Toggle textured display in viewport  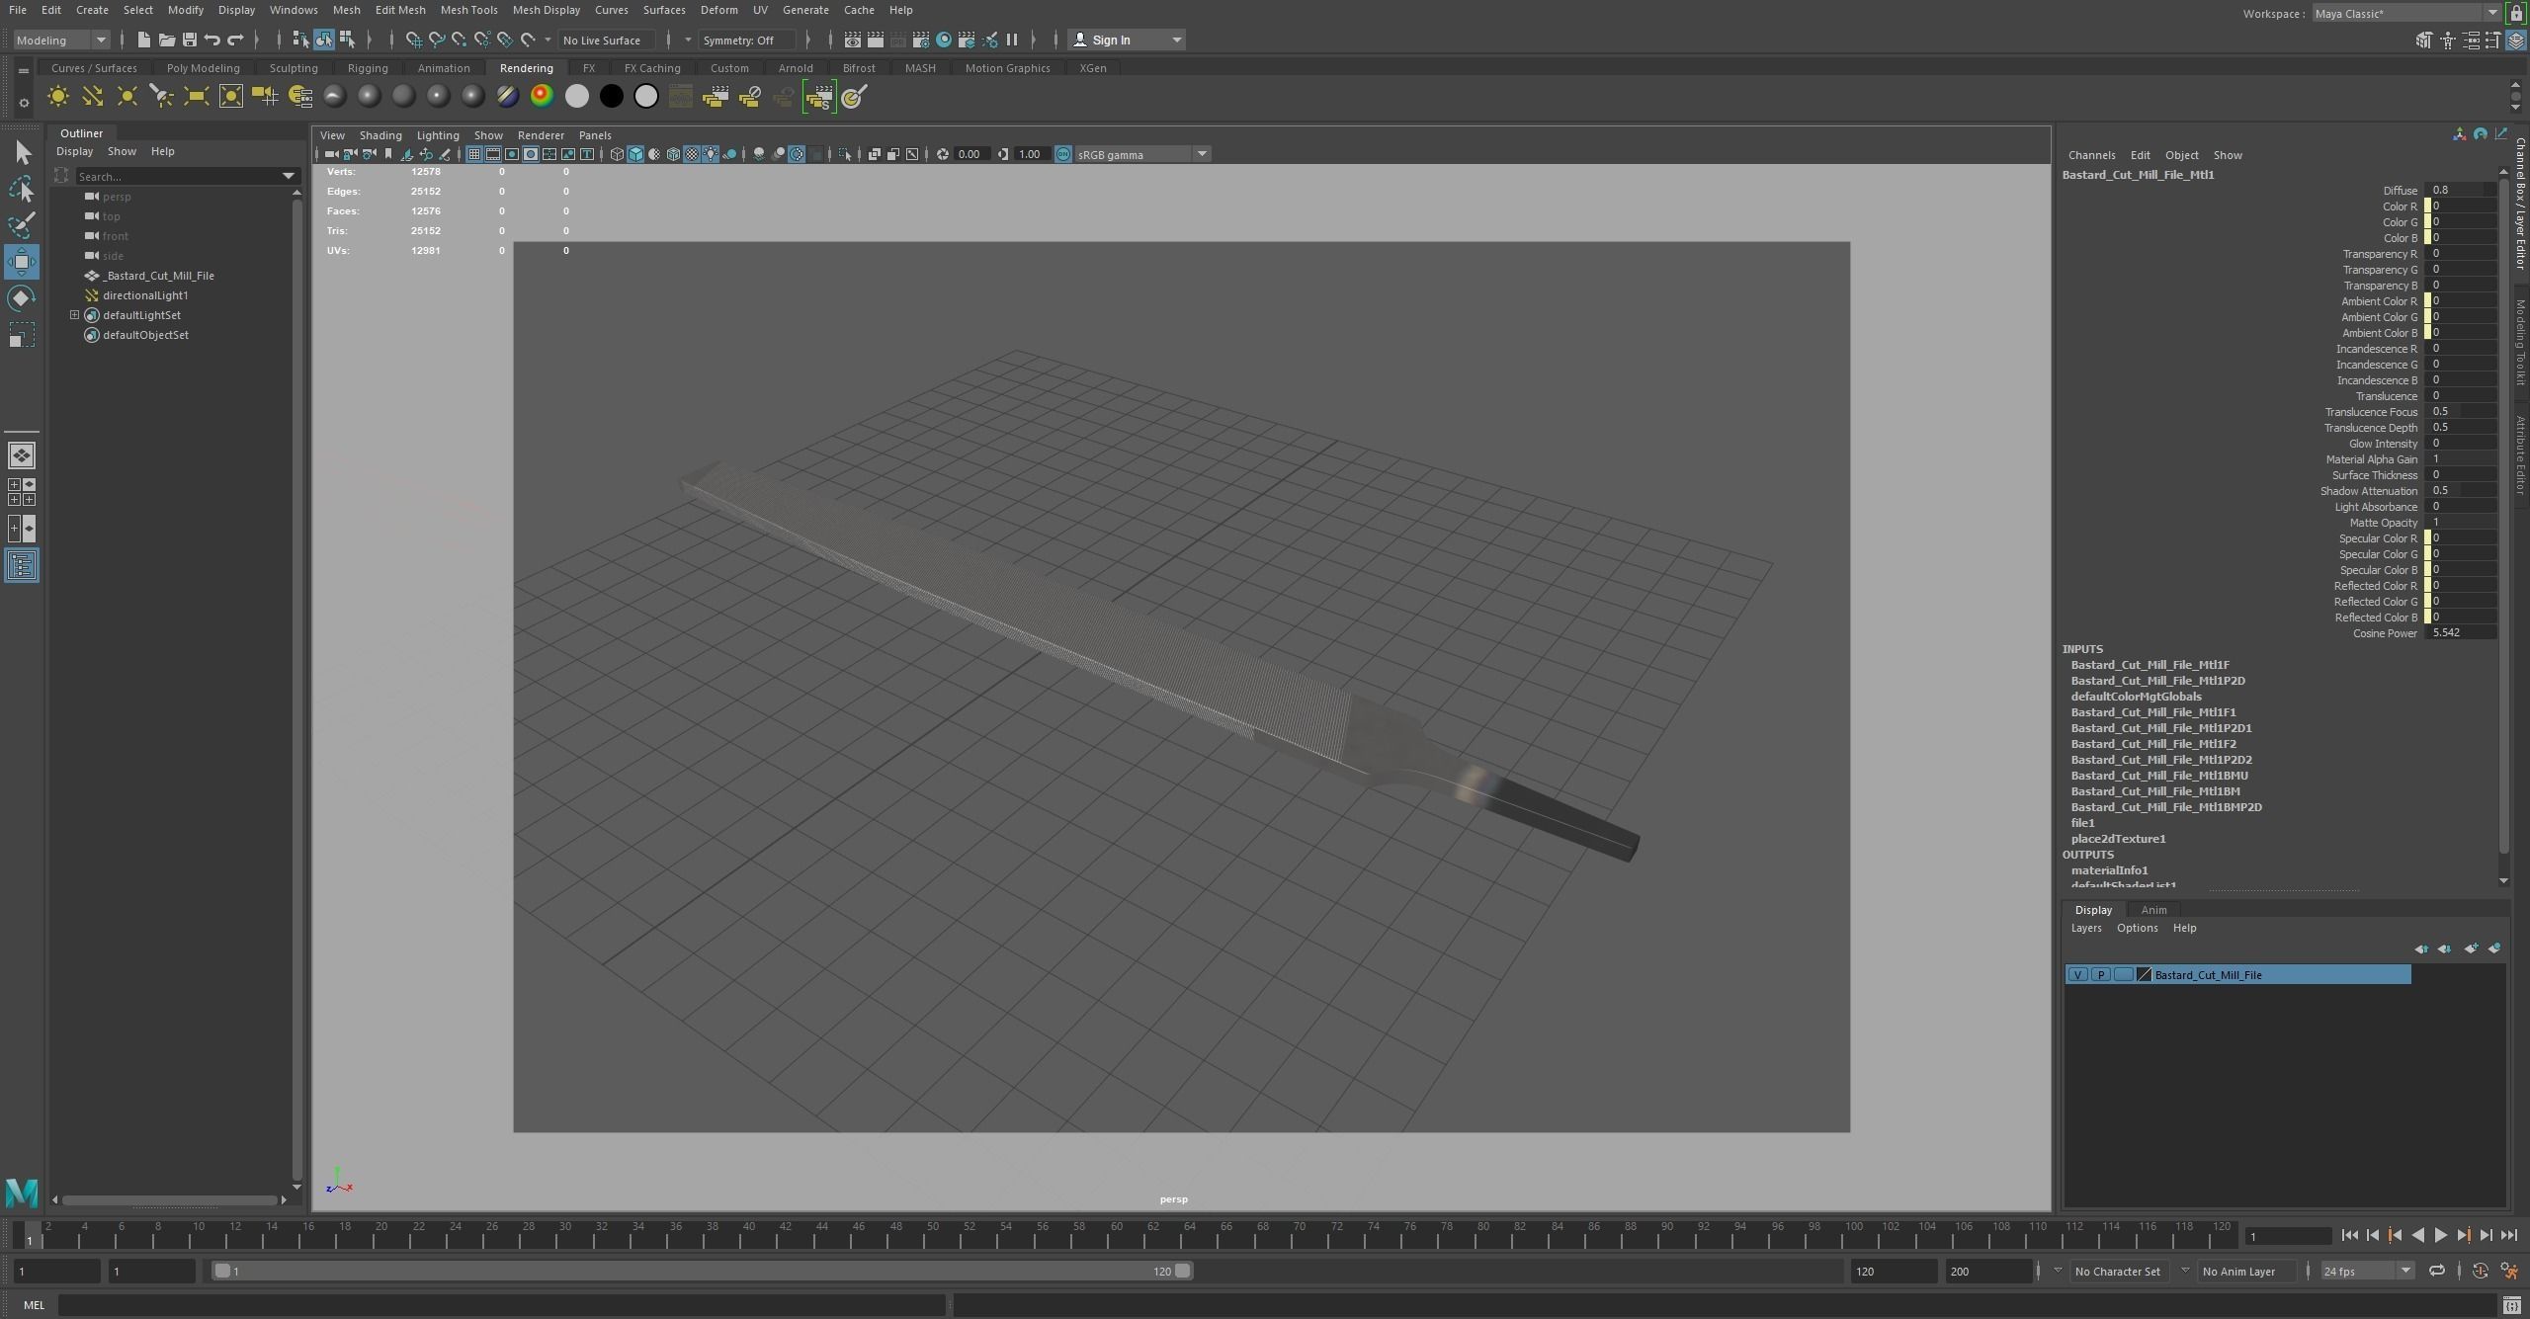coord(692,154)
